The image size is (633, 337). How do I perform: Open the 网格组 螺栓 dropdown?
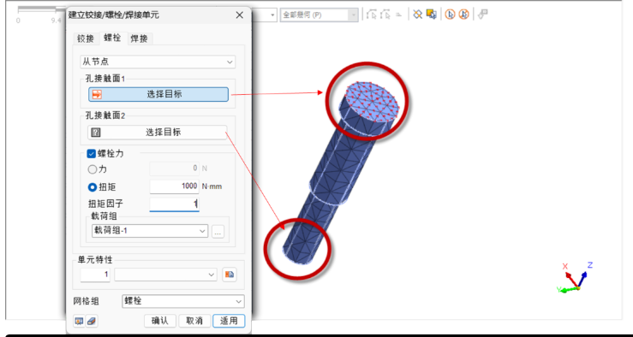182,301
